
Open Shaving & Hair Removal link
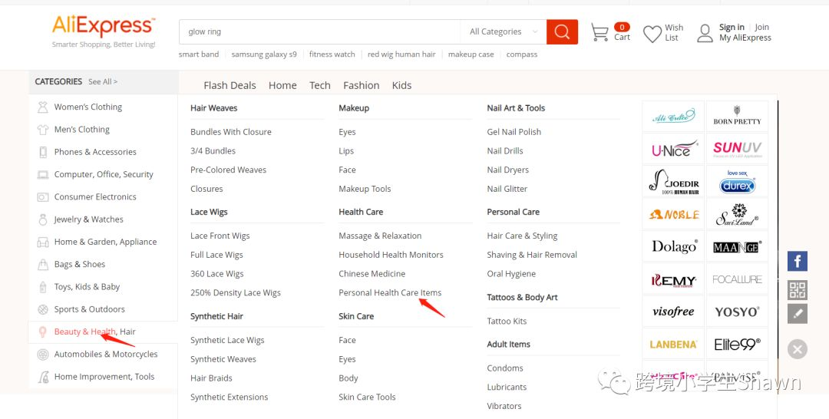point(532,256)
